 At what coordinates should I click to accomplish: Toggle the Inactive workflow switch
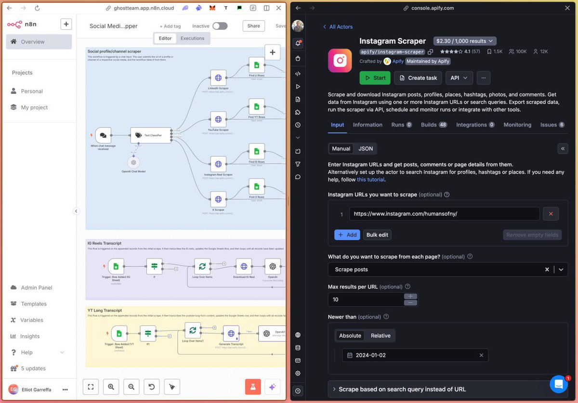click(220, 26)
